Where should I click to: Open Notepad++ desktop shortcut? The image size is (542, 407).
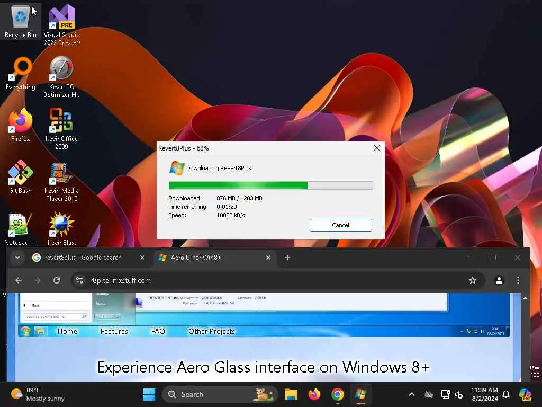coord(21,229)
